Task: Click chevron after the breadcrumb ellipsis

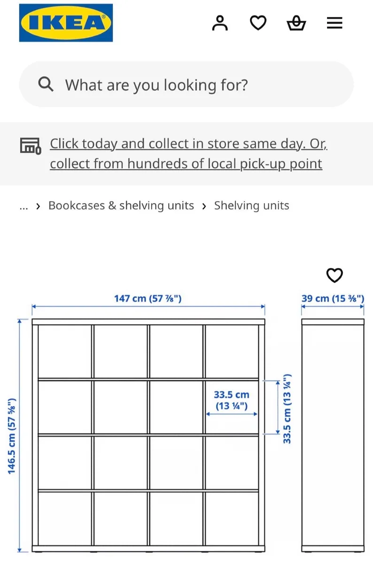Action: click(38, 206)
